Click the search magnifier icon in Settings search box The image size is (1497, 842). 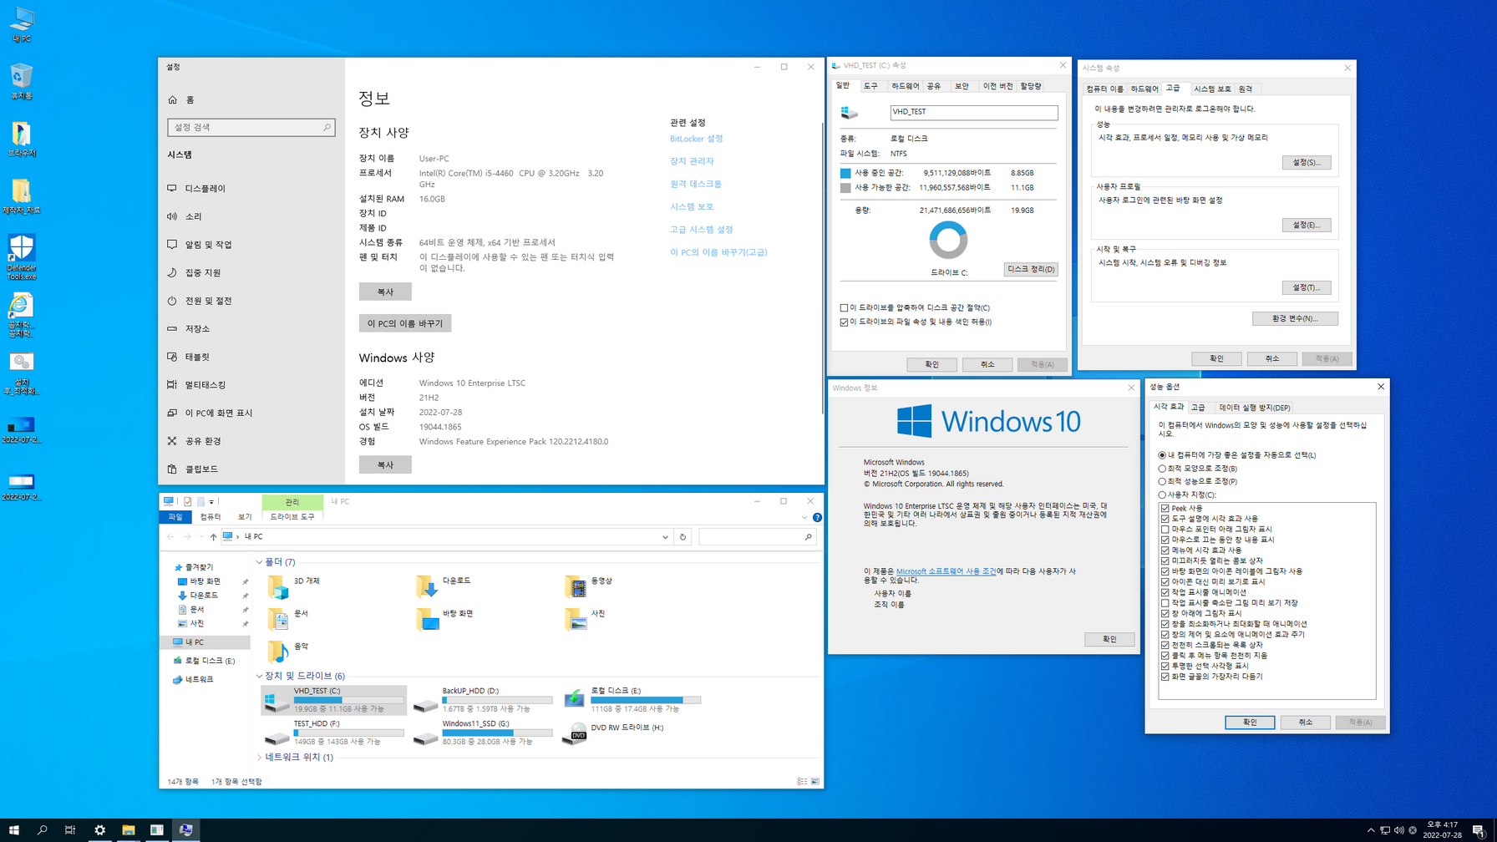tap(327, 127)
